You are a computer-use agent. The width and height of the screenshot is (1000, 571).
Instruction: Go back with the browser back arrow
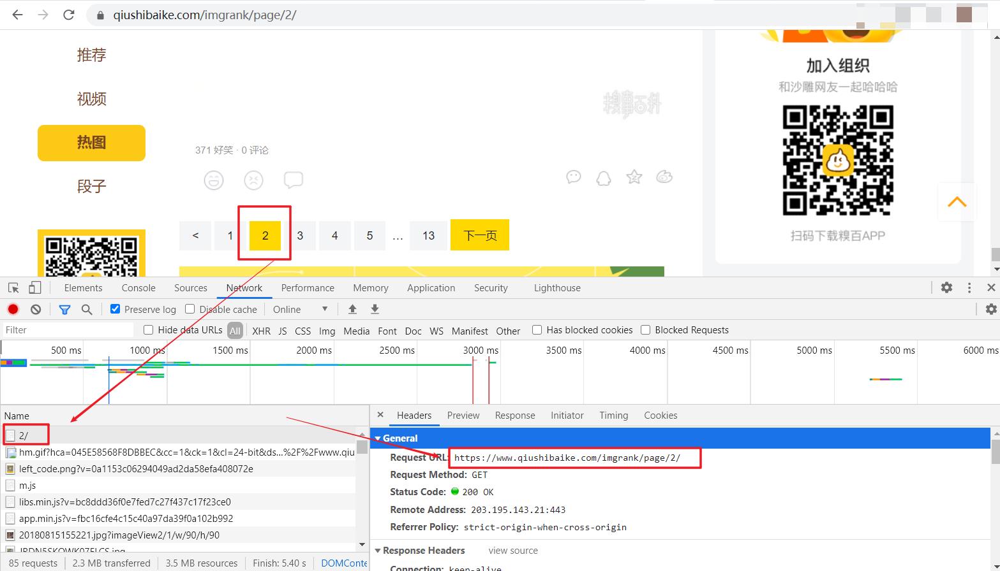(17, 15)
